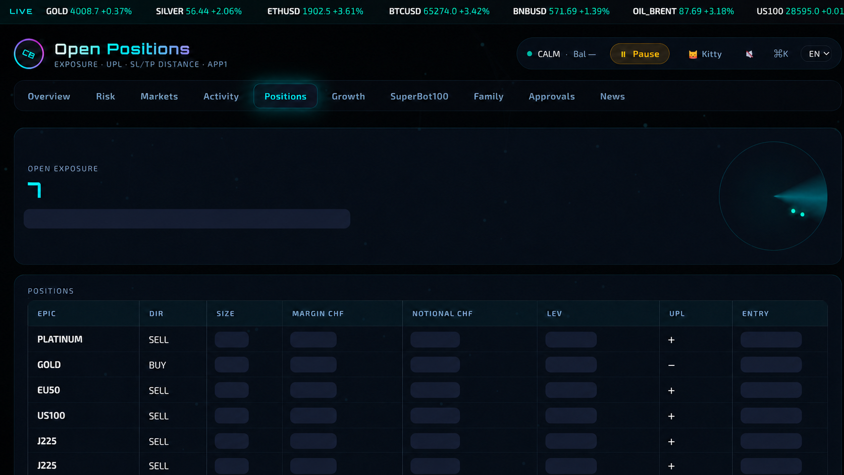Viewport: 844px width, 475px height.
Task: Pause the bot with the Pause button
Action: pyautogui.click(x=640, y=54)
